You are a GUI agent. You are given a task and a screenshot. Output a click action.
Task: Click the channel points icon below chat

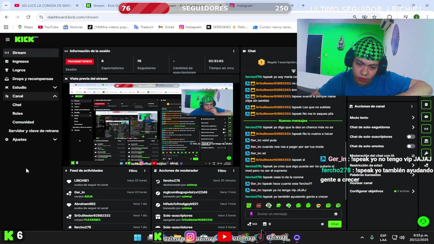(252, 224)
